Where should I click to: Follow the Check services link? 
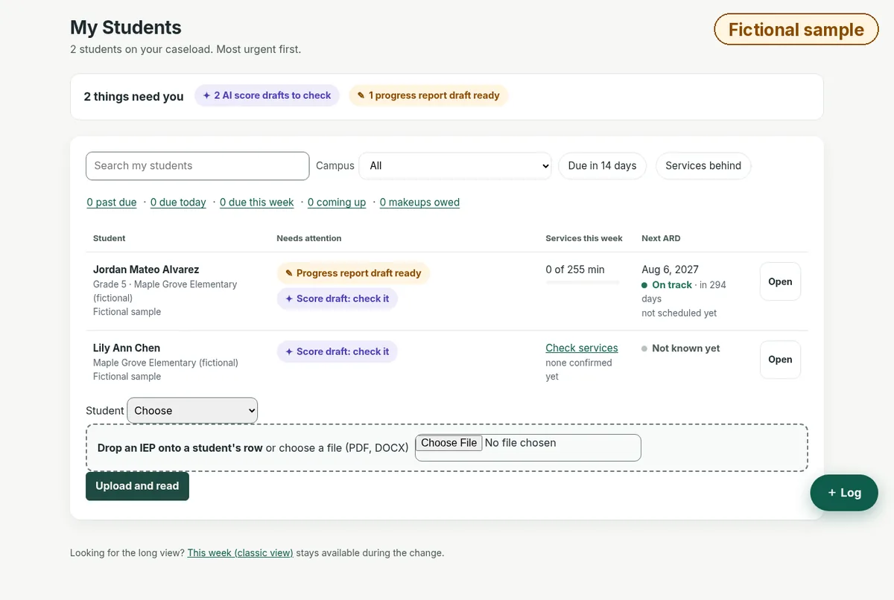click(582, 348)
